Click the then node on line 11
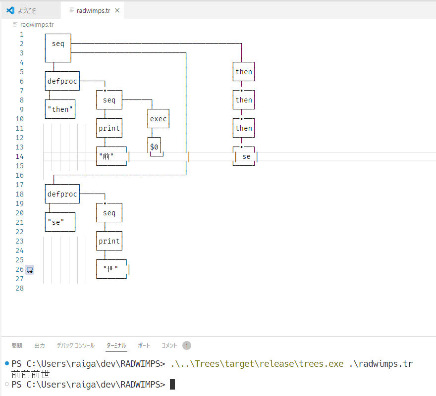The width and height of the screenshot is (436, 396). (x=244, y=128)
